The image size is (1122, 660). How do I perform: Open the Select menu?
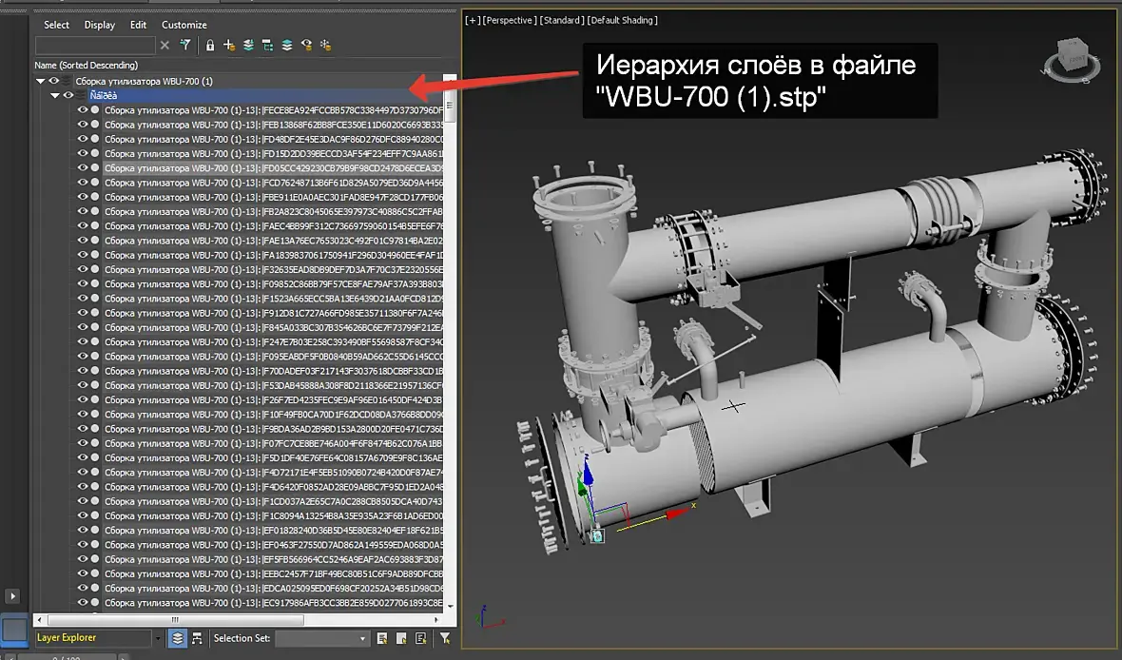[56, 25]
